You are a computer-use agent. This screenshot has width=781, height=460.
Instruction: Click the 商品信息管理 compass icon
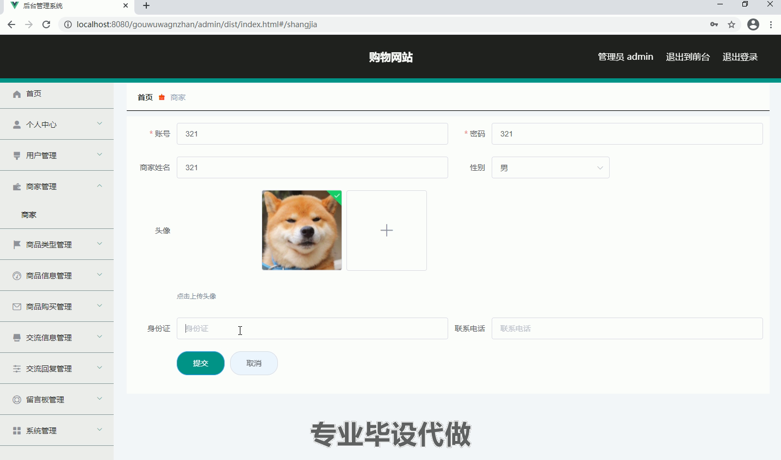coord(17,276)
